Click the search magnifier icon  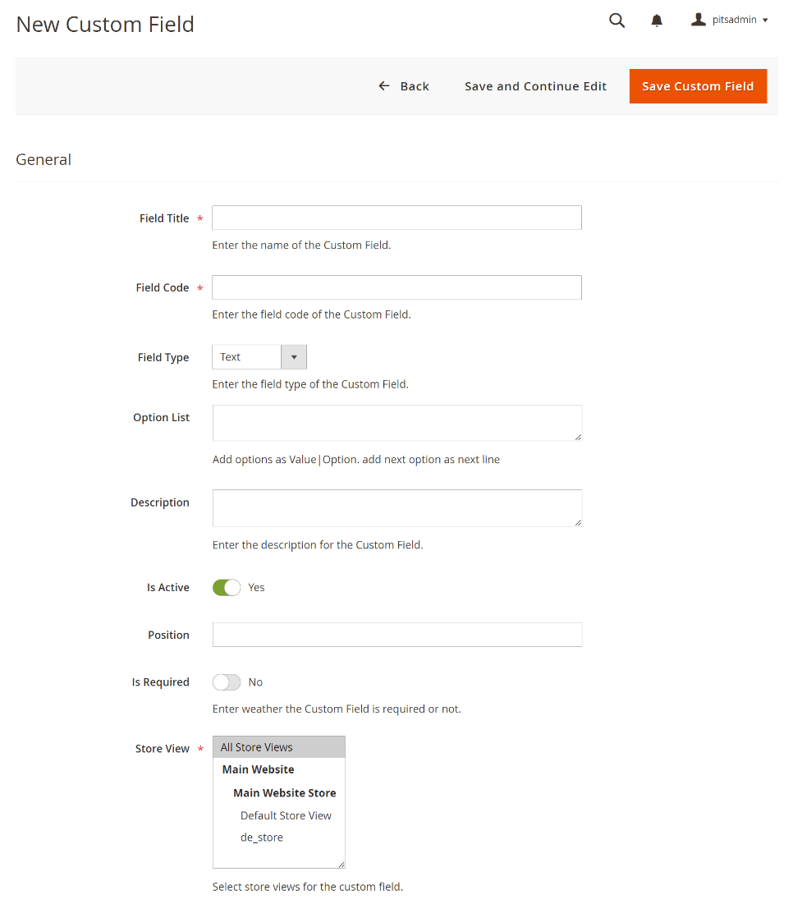pos(617,21)
